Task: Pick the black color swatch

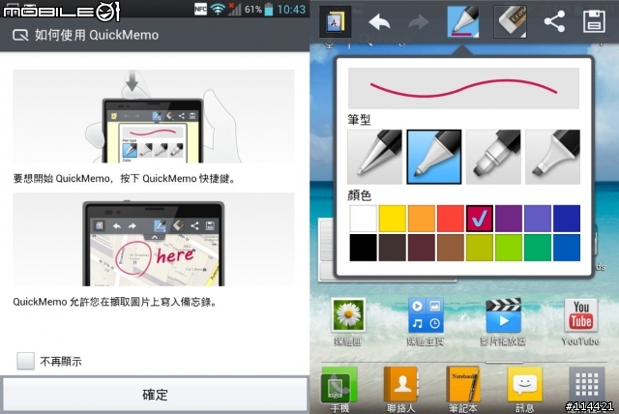Action: 363,248
